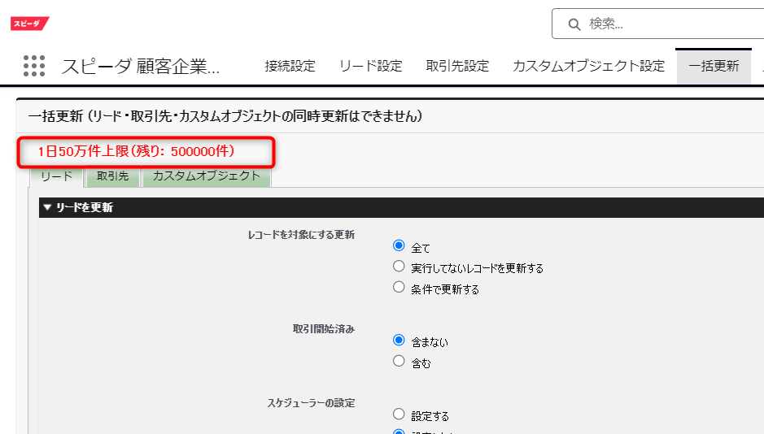The image size is (764, 434).
Task: Collapse the リードを更新 section
Action: 48,207
